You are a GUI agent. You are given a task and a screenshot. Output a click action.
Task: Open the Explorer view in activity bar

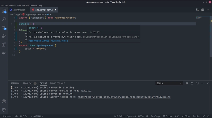[4, 11]
